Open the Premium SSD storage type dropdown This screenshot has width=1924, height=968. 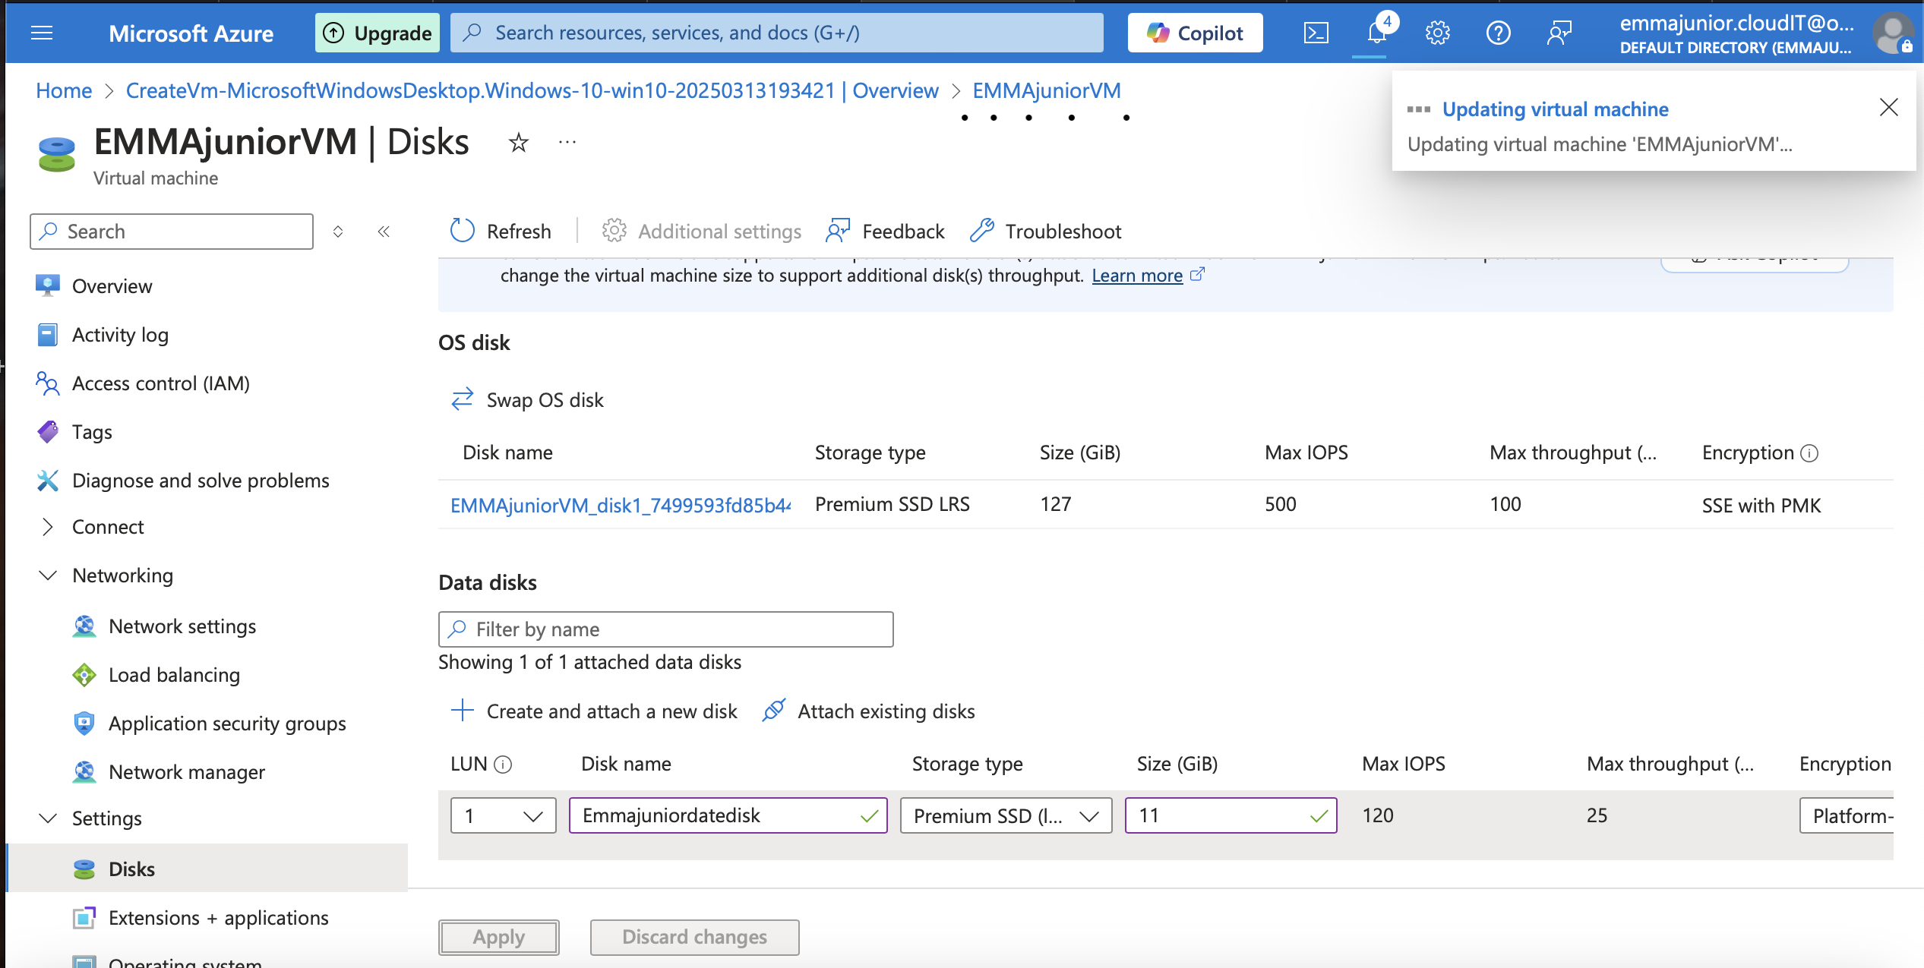coord(1006,815)
